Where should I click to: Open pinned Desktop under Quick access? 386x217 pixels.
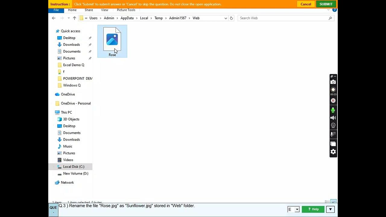tap(69, 38)
